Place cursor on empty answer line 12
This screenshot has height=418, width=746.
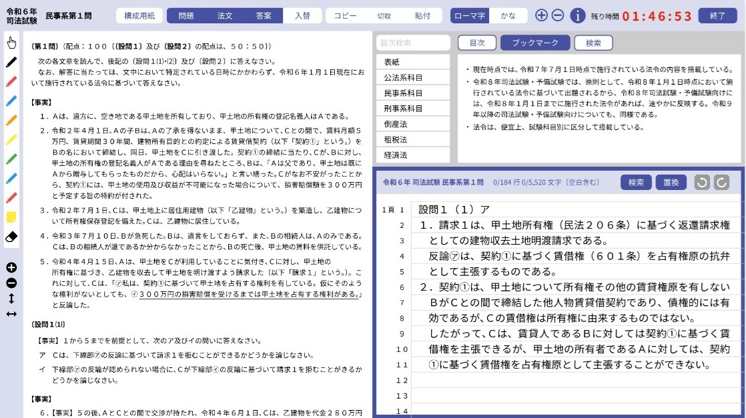click(576, 380)
